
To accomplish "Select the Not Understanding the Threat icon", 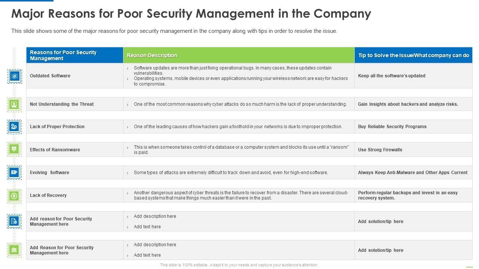I will pyautogui.click(x=14, y=104).
